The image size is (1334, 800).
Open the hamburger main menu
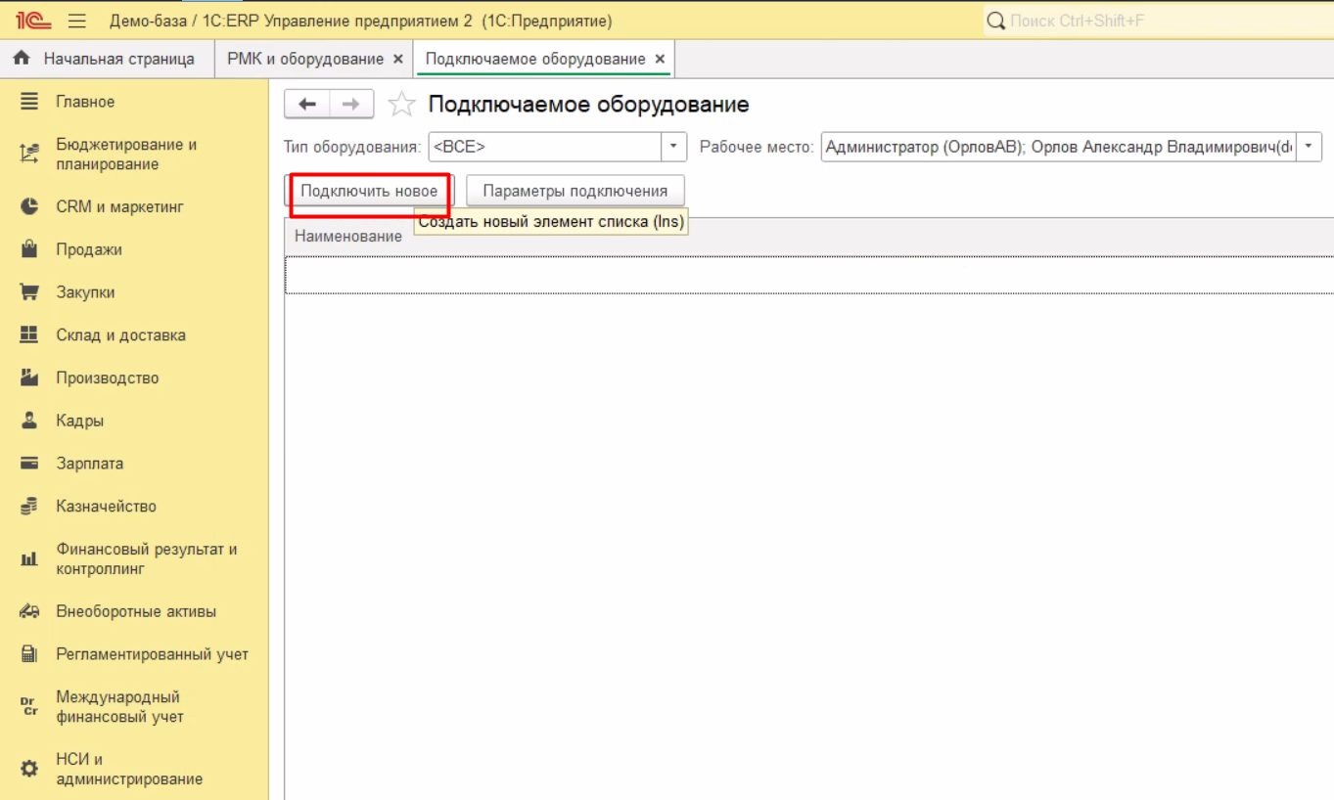pyautogui.click(x=78, y=21)
